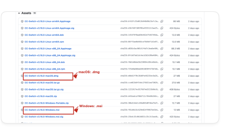The height and width of the screenshot is (137, 226).
Task: Copy sha256 of Linux-arm64.AppImage asset
Action: (x=162, y=21)
